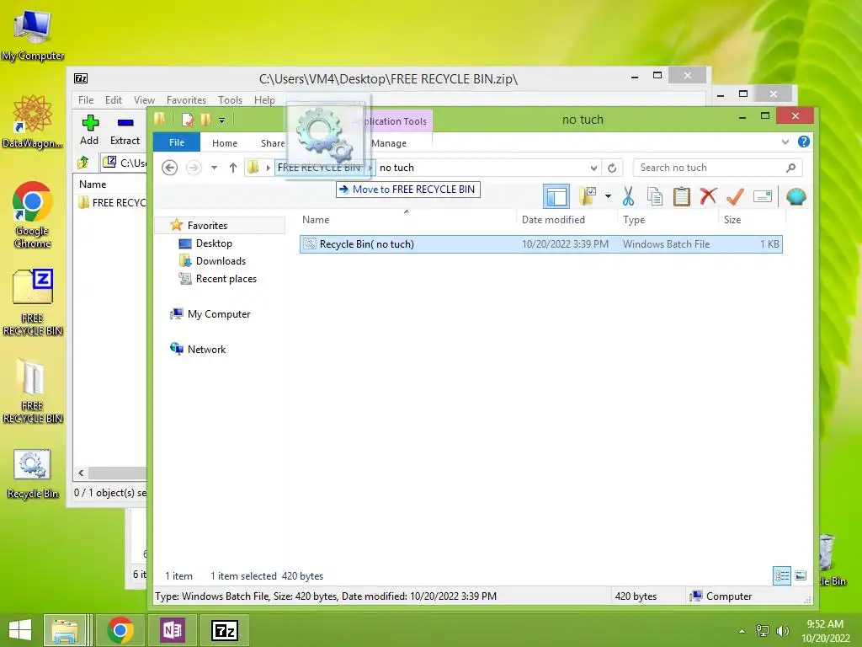The image size is (862, 647).
Task: Expand the ribbon with the chevron
Action: (785, 142)
